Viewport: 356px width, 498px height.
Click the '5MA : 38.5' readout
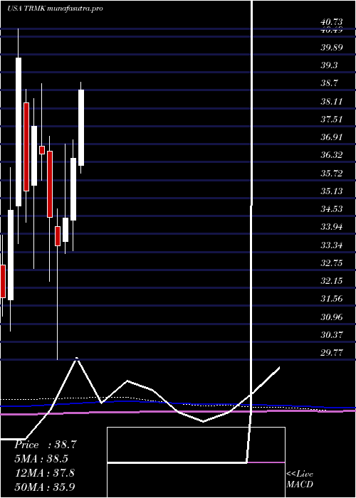coord(41,459)
